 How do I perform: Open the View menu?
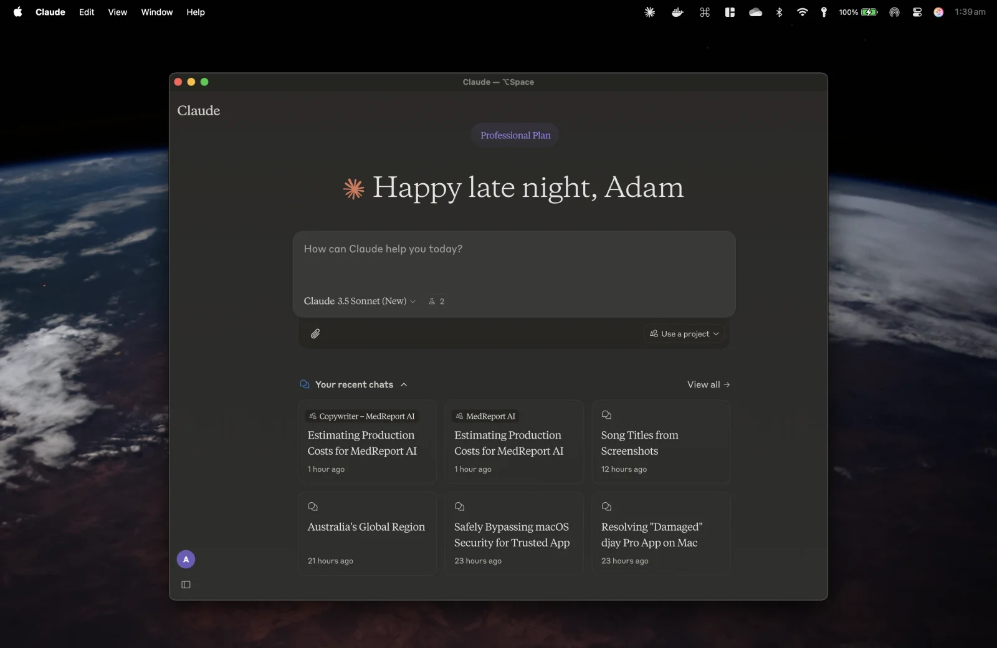[117, 12]
